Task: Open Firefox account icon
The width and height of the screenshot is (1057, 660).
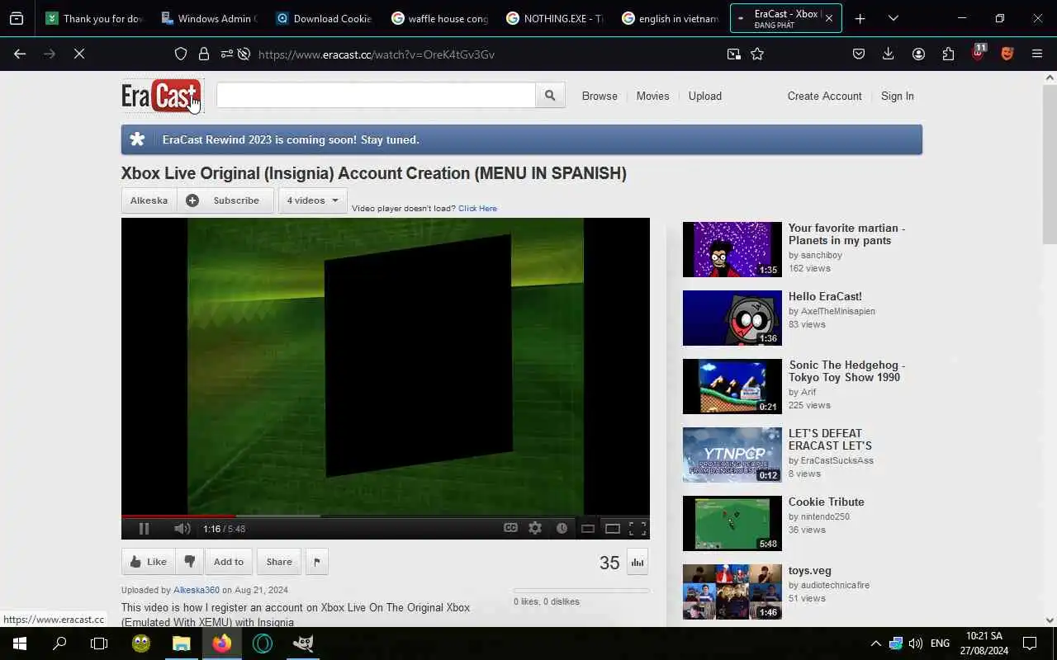Action: (x=918, y=54)
